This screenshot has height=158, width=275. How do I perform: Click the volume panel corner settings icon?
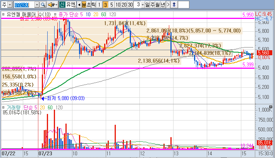click(x=271, y=107)
